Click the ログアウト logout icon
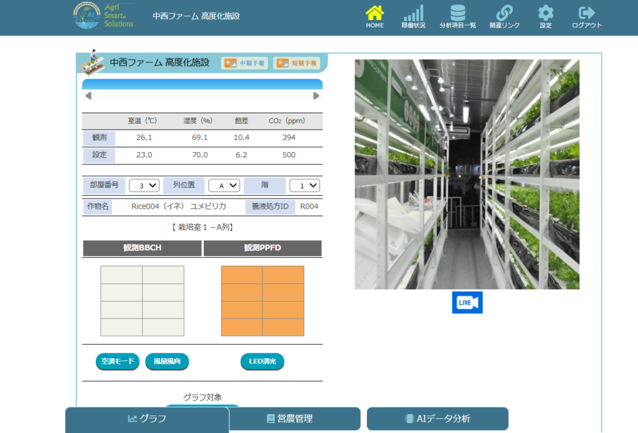 586,13
